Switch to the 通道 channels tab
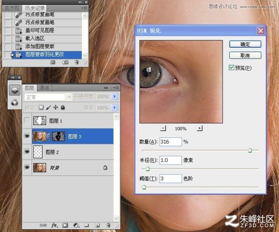The image size is (279, 232). point(44,88)
